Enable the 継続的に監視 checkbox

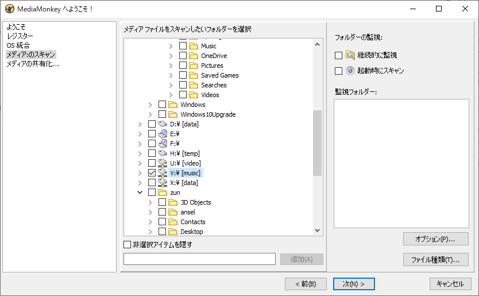coord(338,55)
